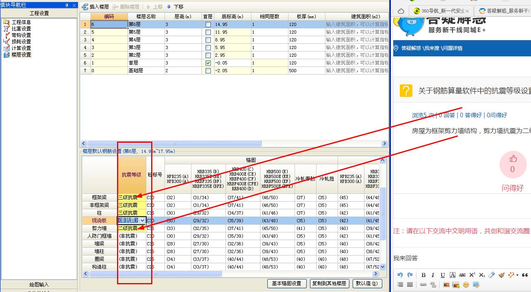
Task: Toggle 首层 checkbox for 第2层 row
Action: click(208, 56)
